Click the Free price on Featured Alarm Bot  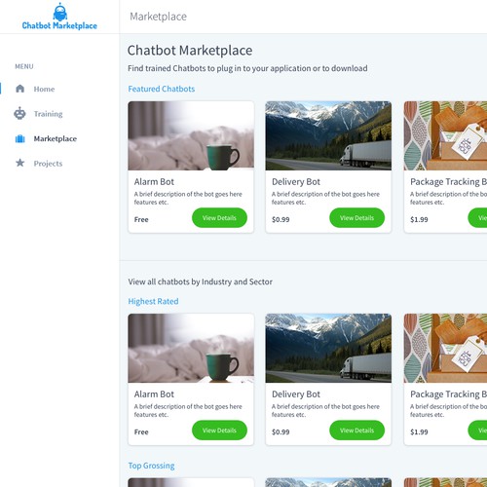point(141,219)
